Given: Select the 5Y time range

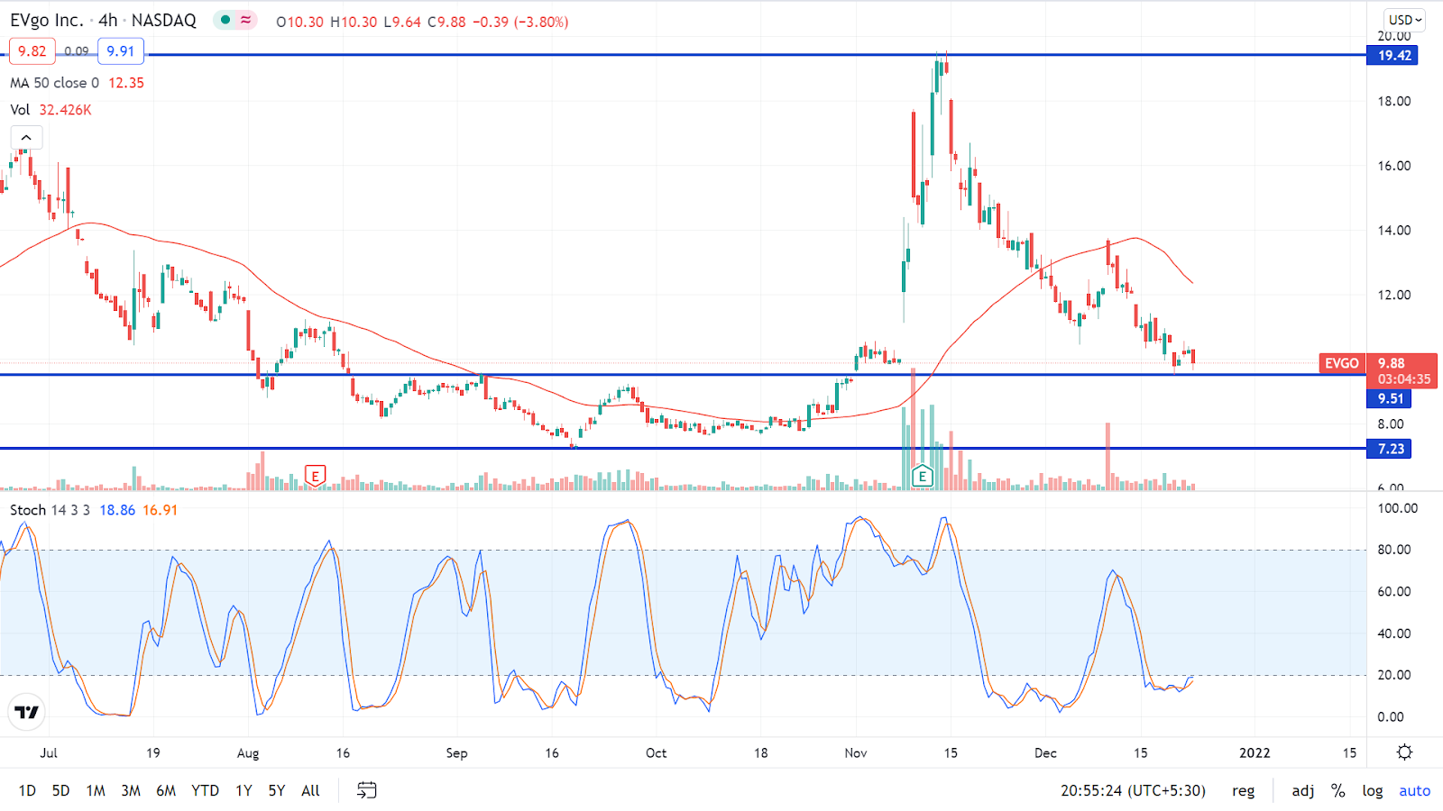Looking at the screenshot, I should point(277,790).
